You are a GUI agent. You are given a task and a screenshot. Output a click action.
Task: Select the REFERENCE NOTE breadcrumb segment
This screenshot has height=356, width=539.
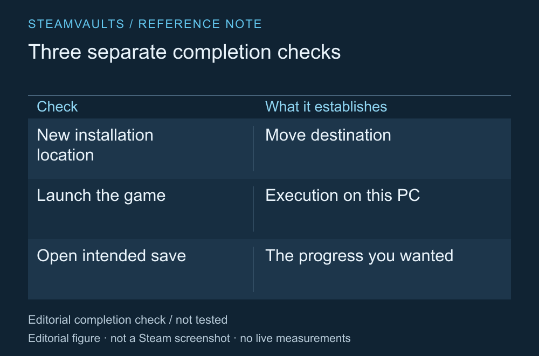tap(200, 24)
